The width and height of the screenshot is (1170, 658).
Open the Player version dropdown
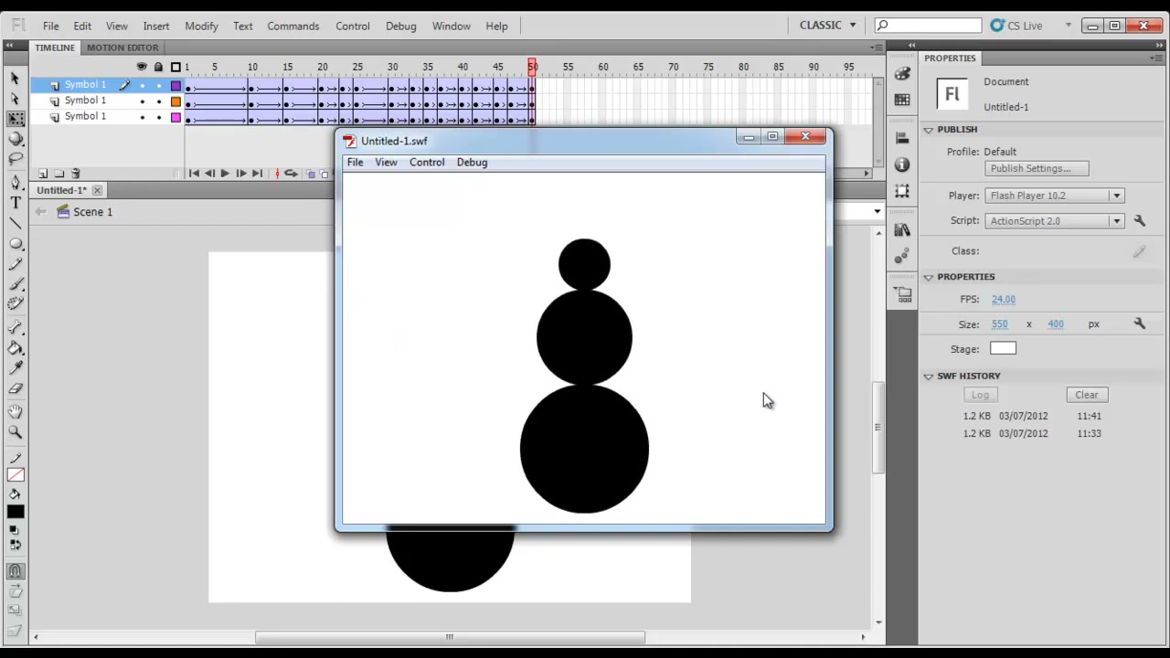click(1054, 196)
